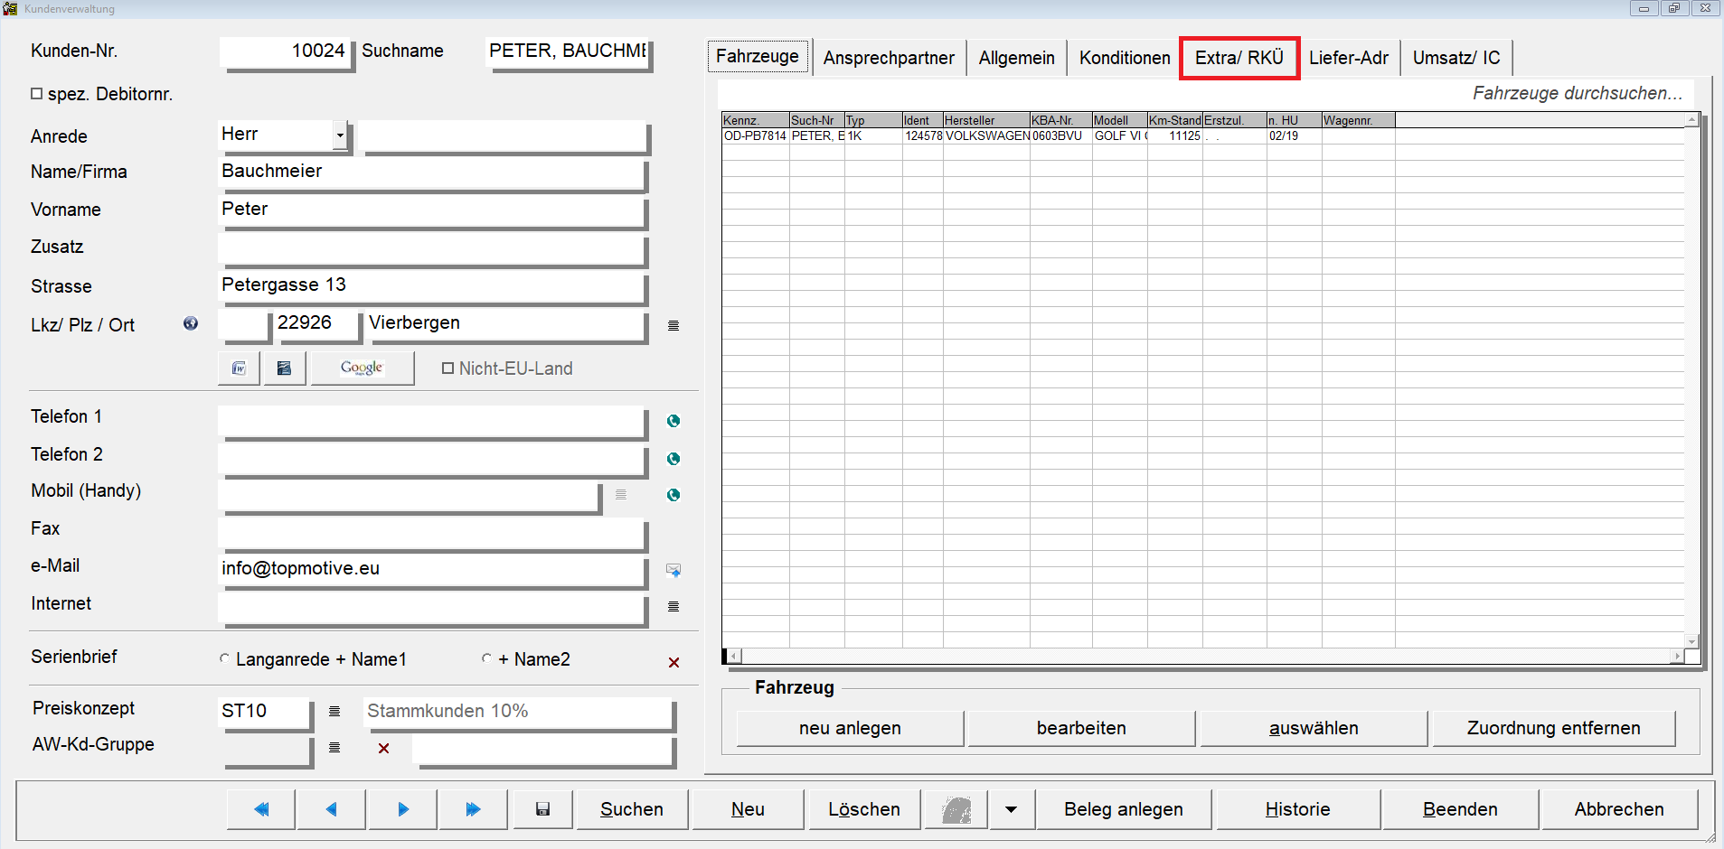Open the Liefer-Adr tab

tap(1349, 58)
